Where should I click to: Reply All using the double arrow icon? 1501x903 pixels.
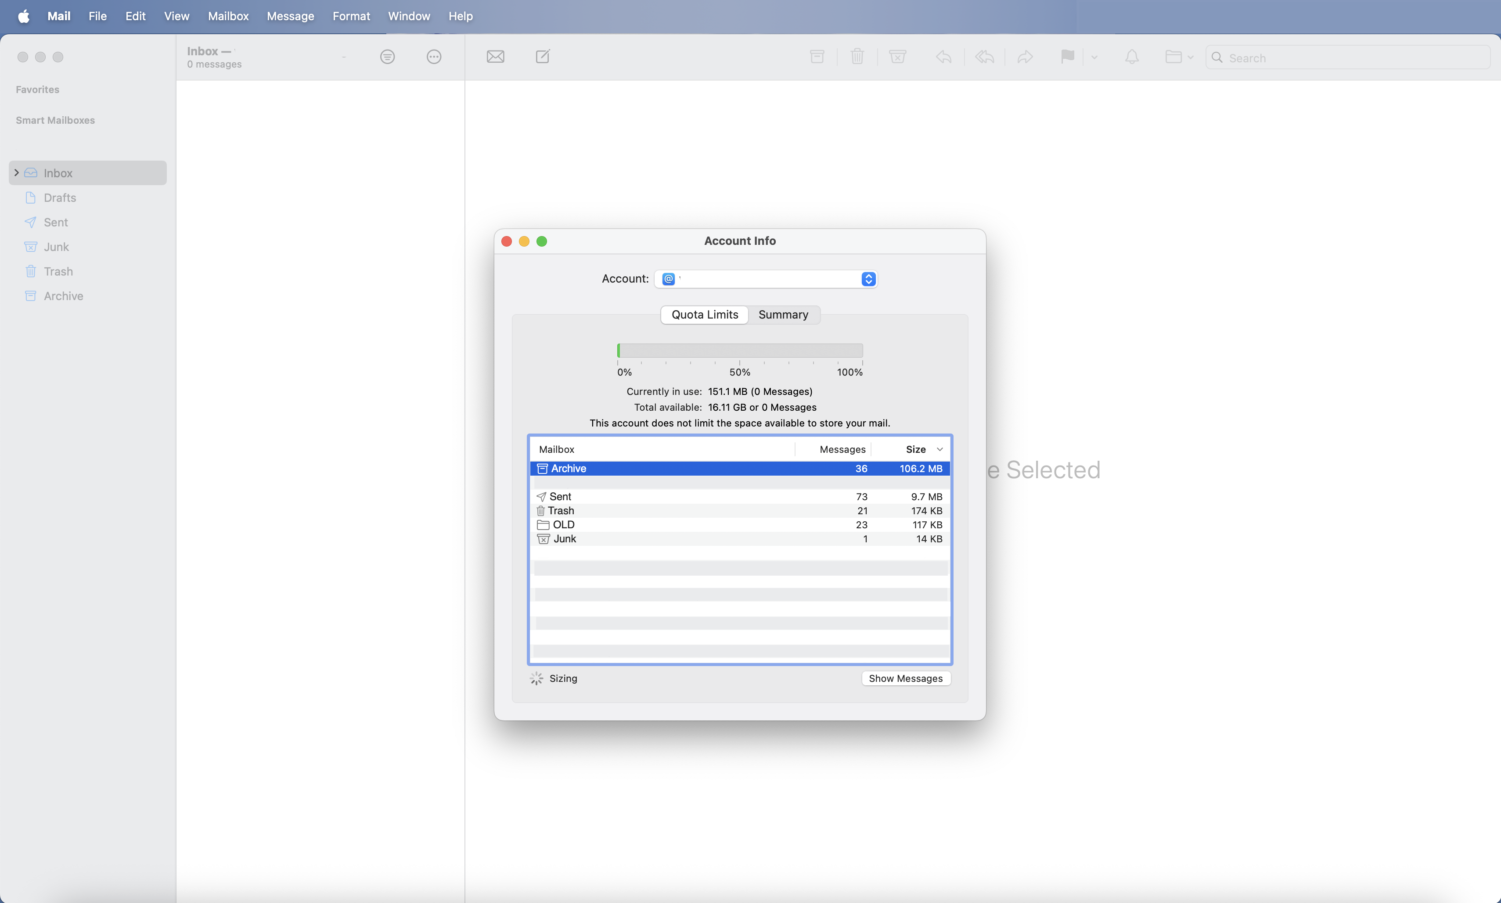click(x=984, y=57)
